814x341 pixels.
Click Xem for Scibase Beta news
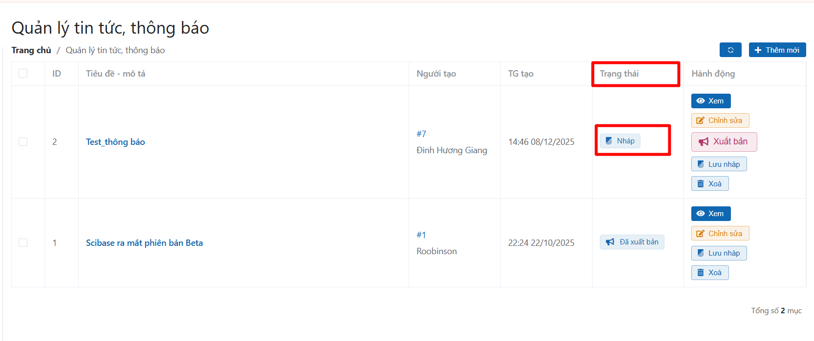coord(710,214)
